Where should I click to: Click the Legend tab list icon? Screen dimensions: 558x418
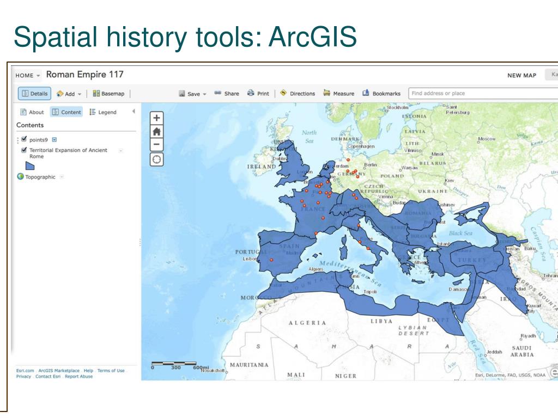93,112
